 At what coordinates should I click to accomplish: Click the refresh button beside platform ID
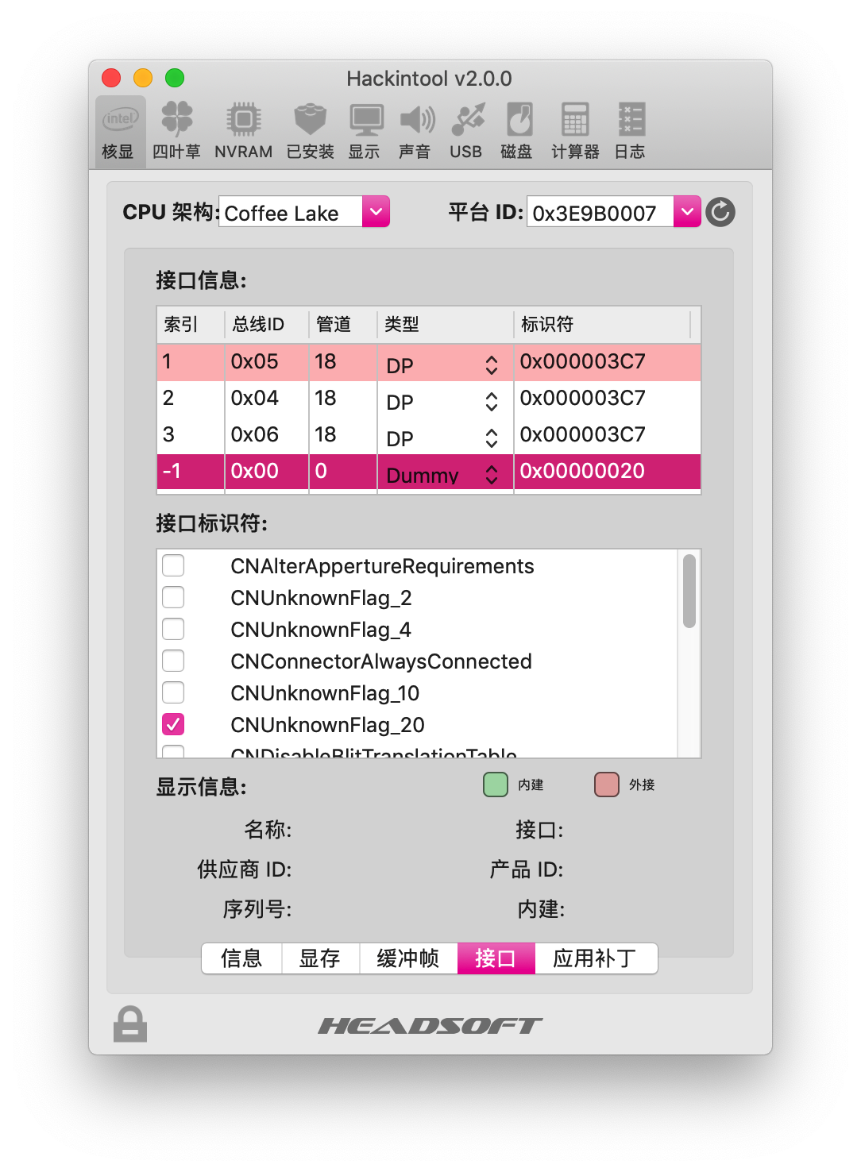tap(720, 212)
